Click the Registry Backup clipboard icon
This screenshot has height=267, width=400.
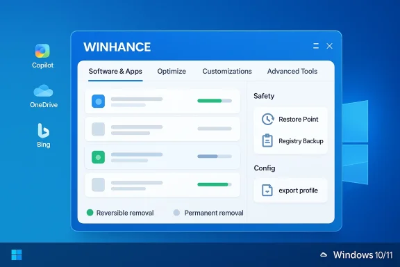267,140
